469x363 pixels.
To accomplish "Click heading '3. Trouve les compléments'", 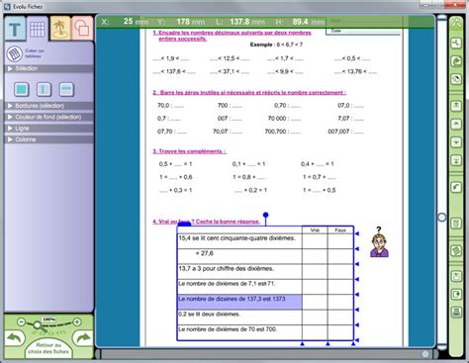I will [189, 151].
